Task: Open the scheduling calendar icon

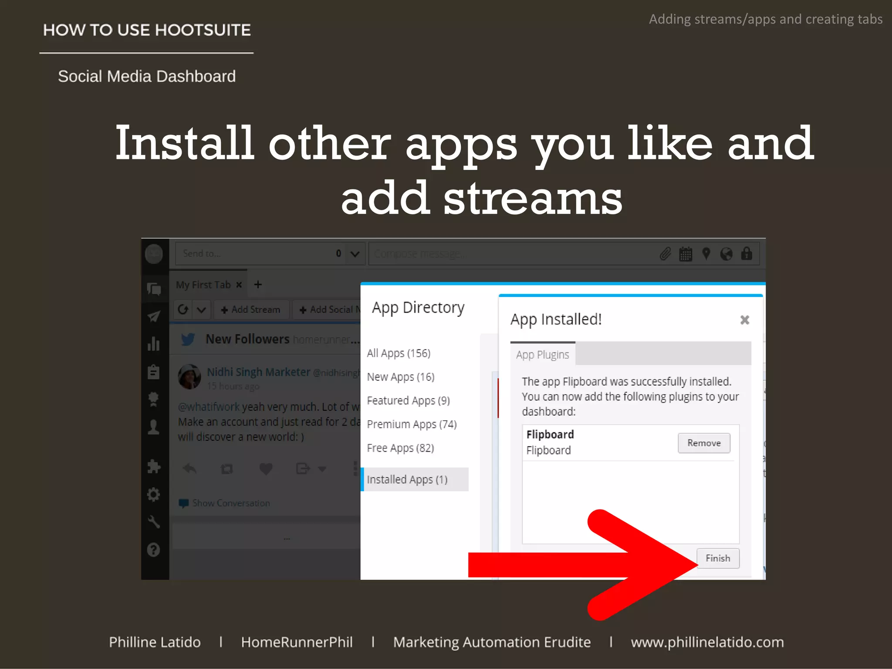Action: click(686, 253)
